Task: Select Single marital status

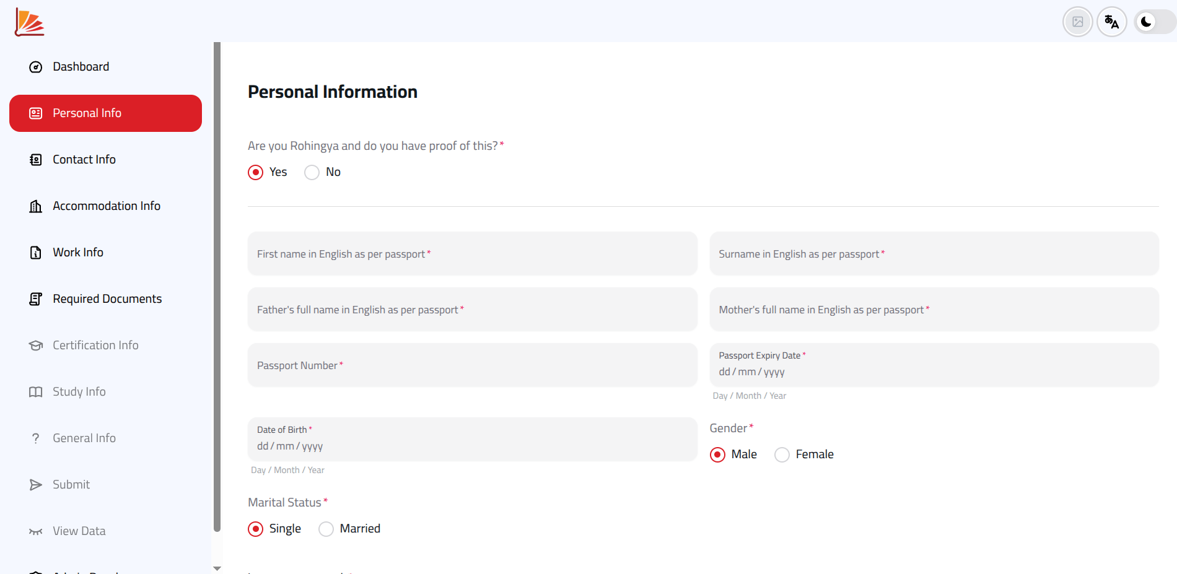Action: (255, 529)
